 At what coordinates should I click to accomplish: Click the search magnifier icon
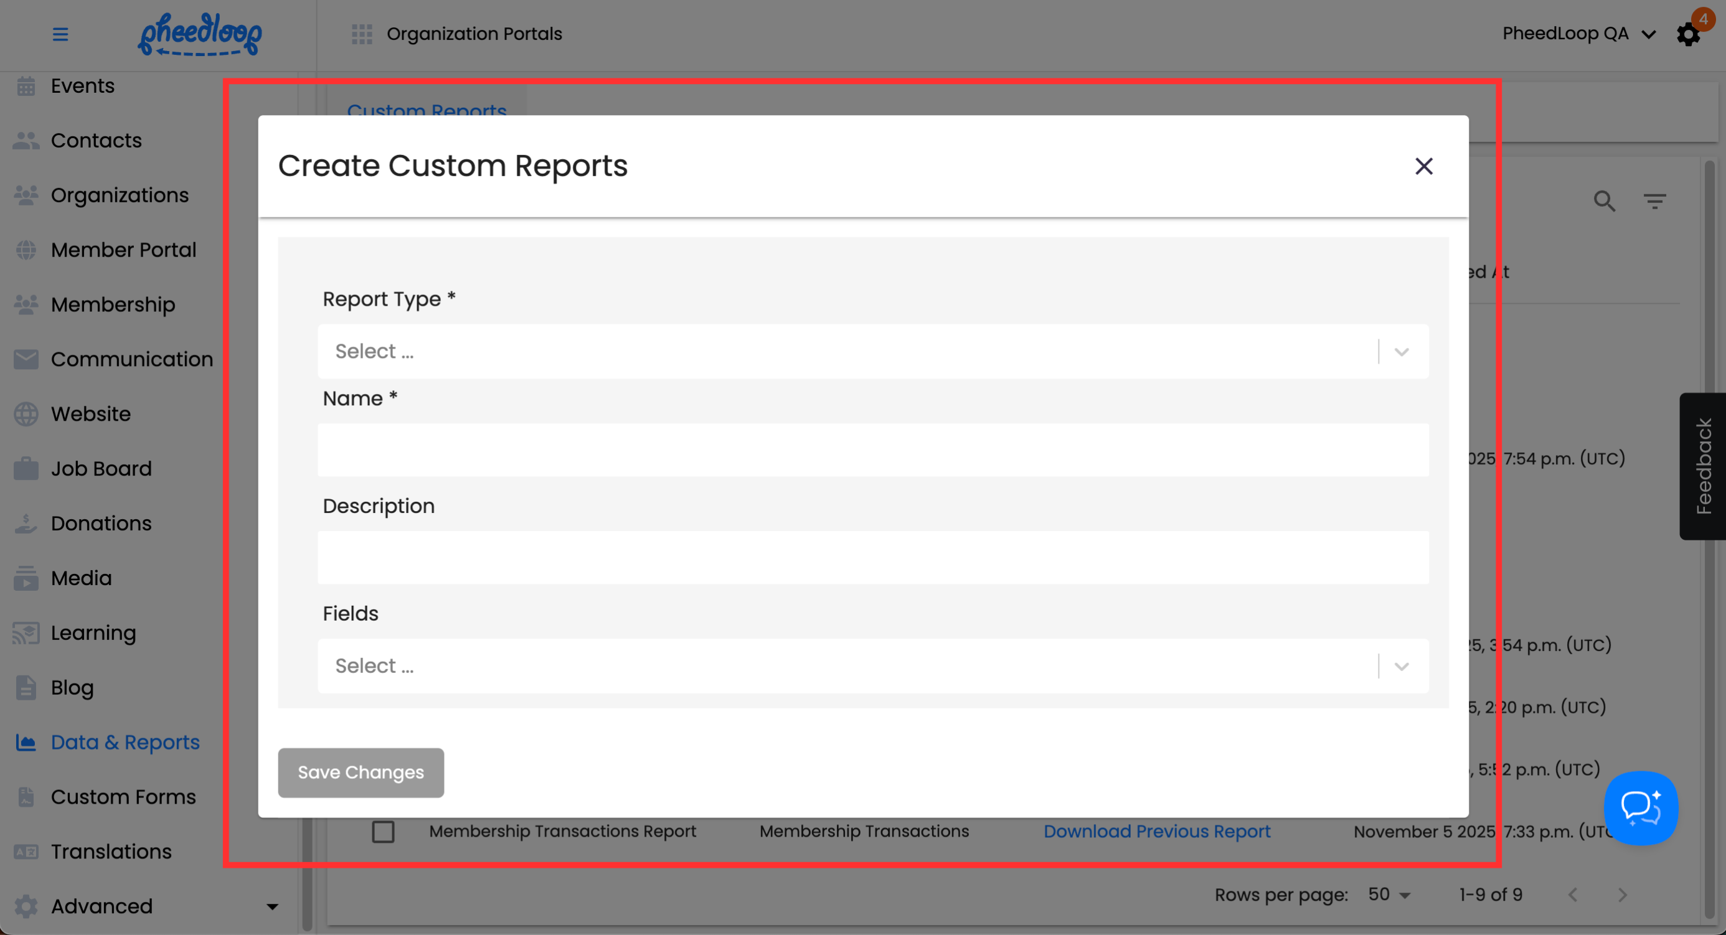click(1604, 201)
